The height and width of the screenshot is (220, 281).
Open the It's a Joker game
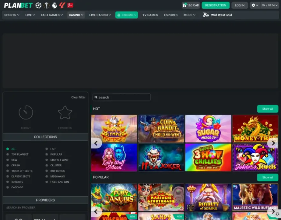coord(161,157)
